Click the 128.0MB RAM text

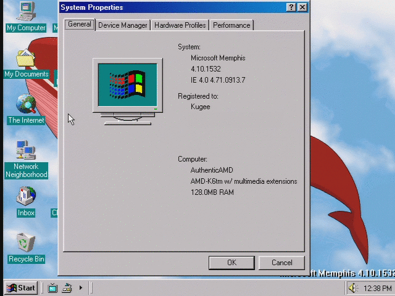pyautogui.click(x=212, y=192)
